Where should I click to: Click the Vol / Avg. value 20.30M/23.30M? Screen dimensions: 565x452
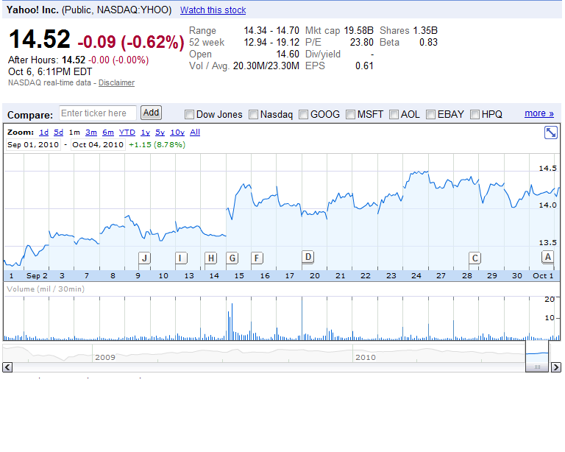pos(266,66)
